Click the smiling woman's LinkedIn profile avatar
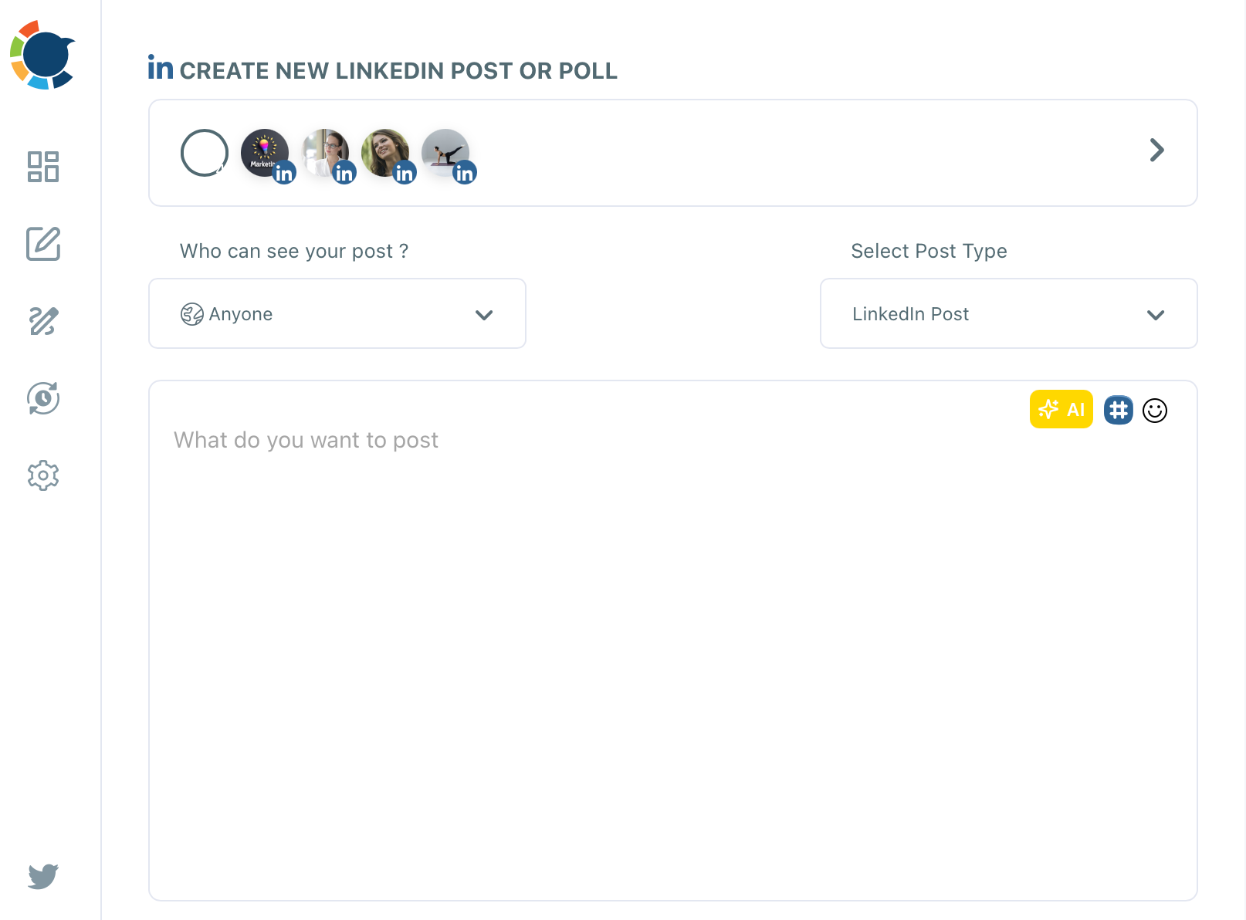The image size is (1246, 920). (x=386, y=152)
